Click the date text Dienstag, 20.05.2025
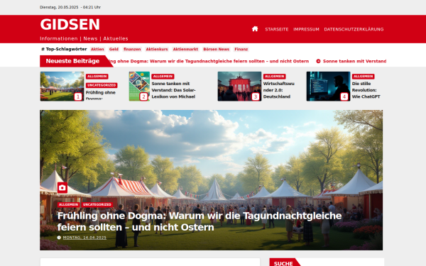426x266 pixels. coord(59,7)
